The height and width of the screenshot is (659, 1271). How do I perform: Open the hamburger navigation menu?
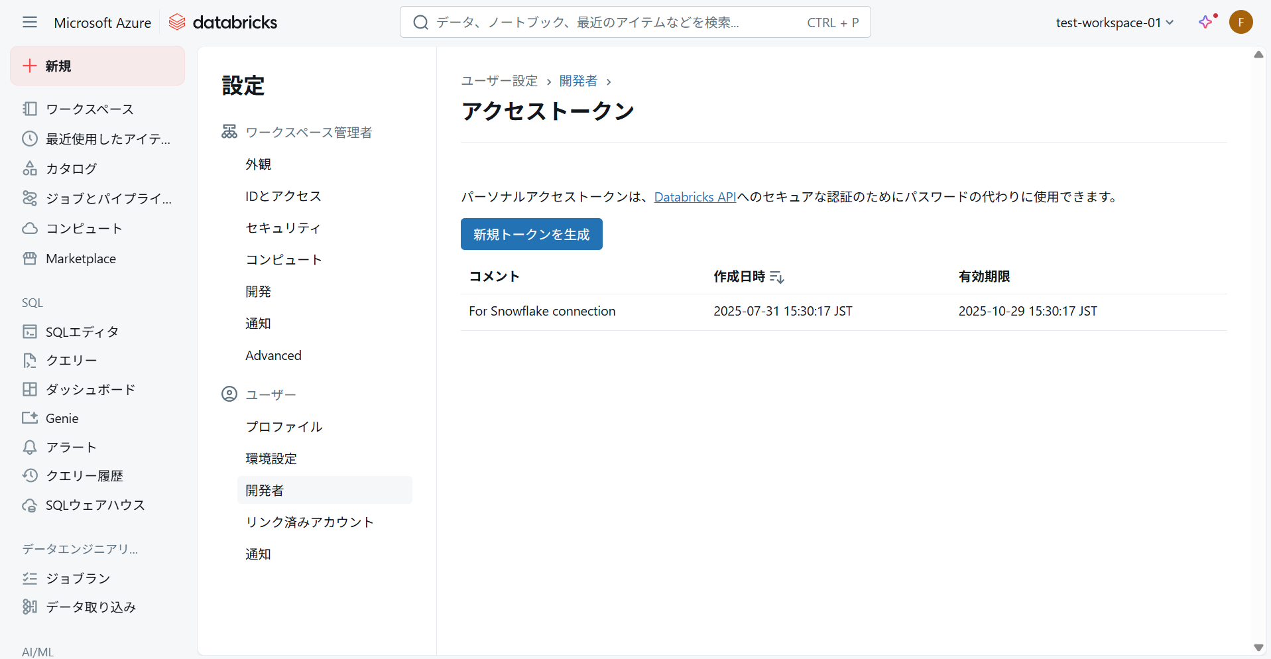click(x=30, y=23)
